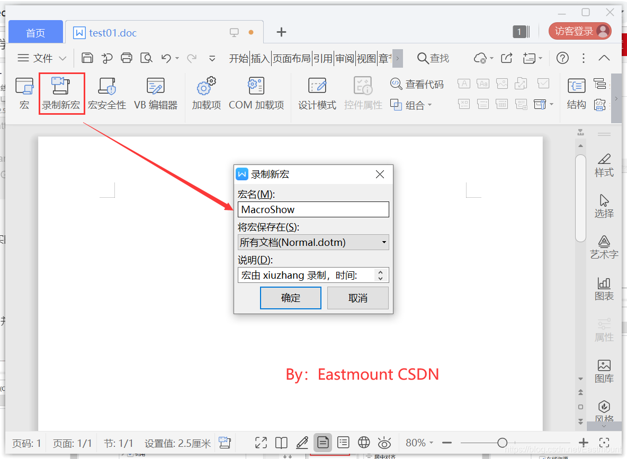This screenshot has width=627, height=459.
Task: Switch to outline view icon
Action: 343,443
